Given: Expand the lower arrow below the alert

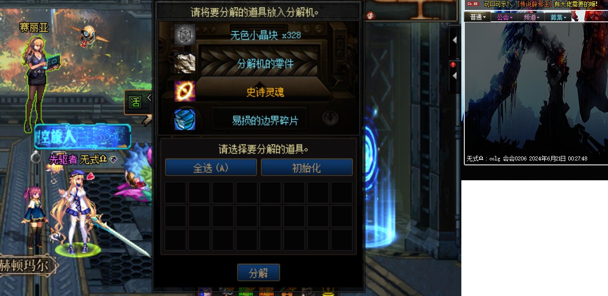Looking at the screenshot, I should 454,75.
